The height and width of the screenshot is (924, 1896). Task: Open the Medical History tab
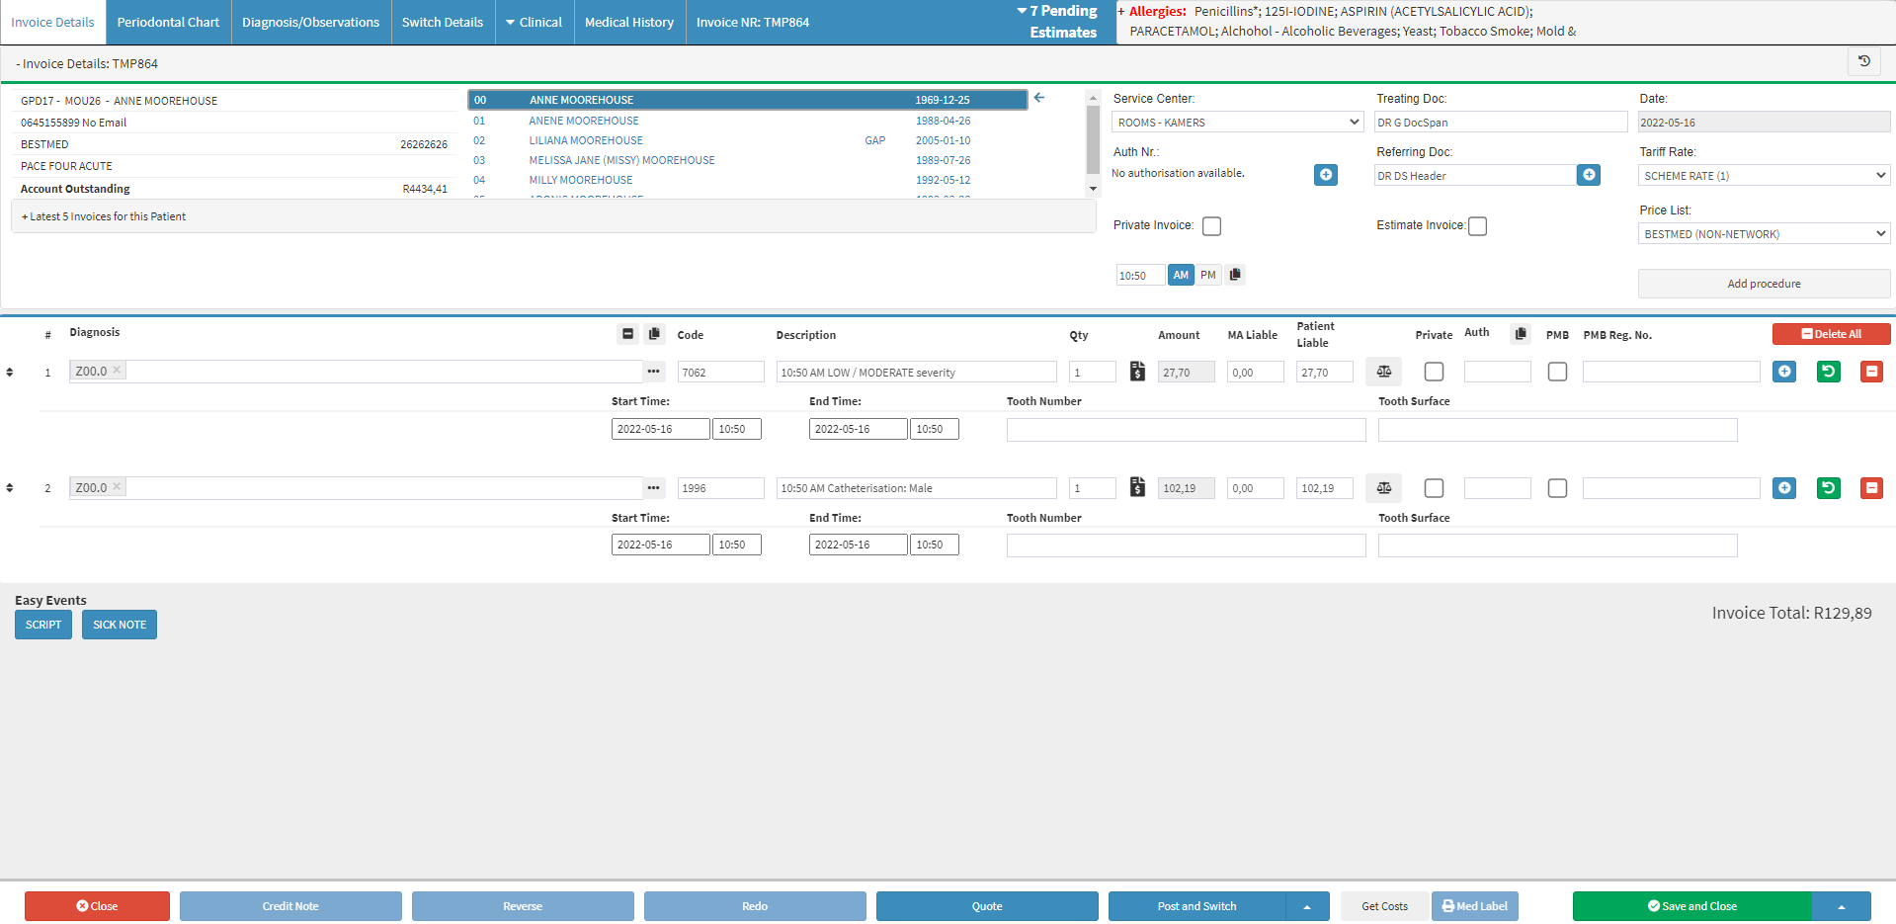coord(628,22)
